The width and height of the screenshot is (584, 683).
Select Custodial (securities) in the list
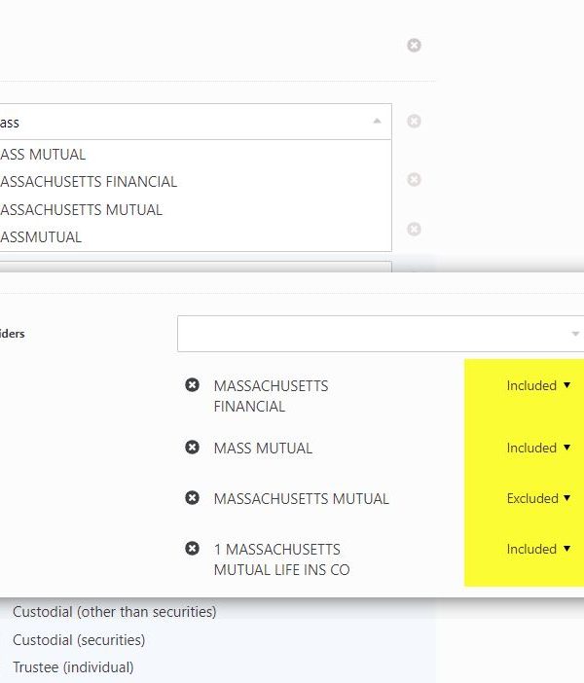coord(79,639)
